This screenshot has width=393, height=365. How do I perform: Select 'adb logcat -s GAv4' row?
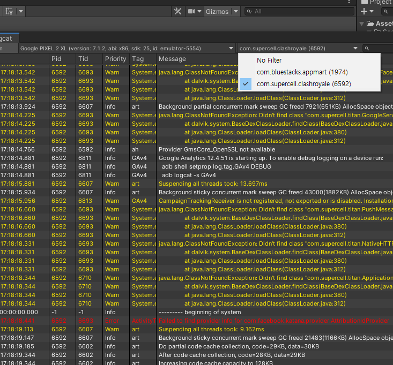pos(196,175)
